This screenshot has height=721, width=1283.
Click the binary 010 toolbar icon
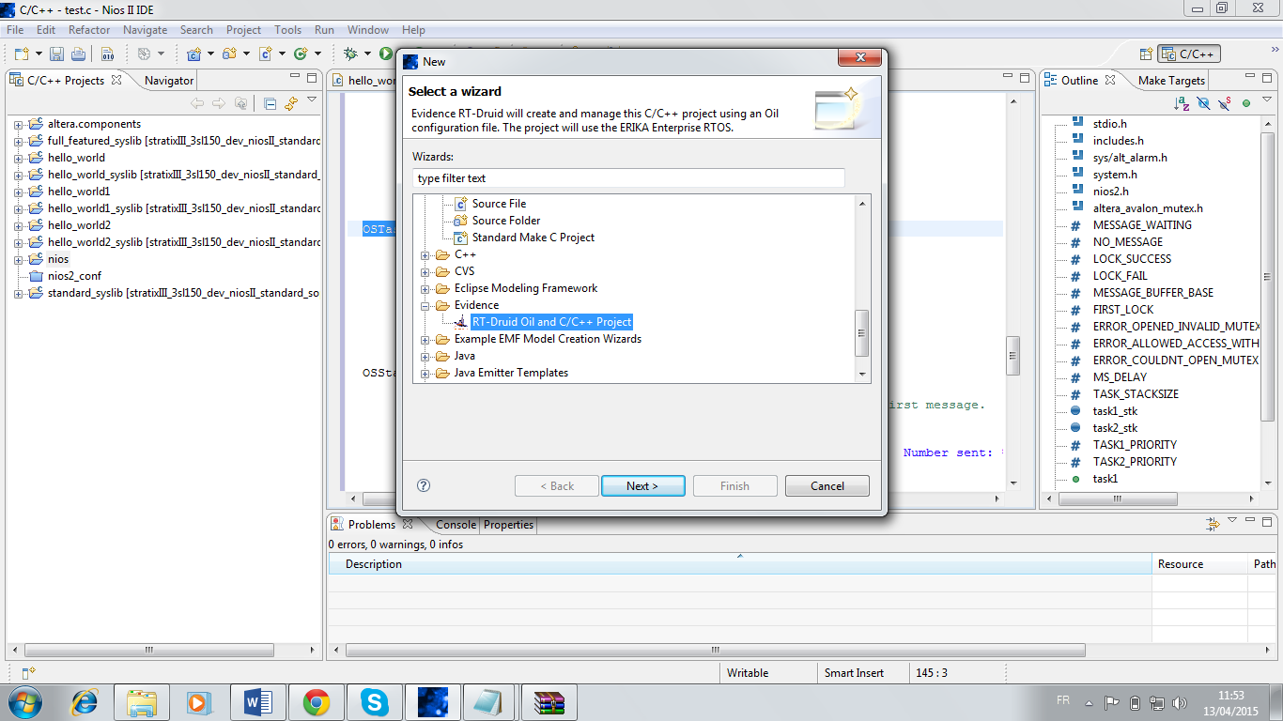pyautogui.click(x=107, y=54)
